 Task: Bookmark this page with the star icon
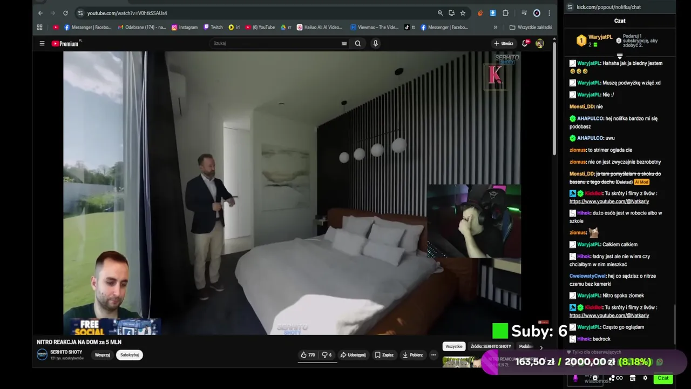pos(463,13)
